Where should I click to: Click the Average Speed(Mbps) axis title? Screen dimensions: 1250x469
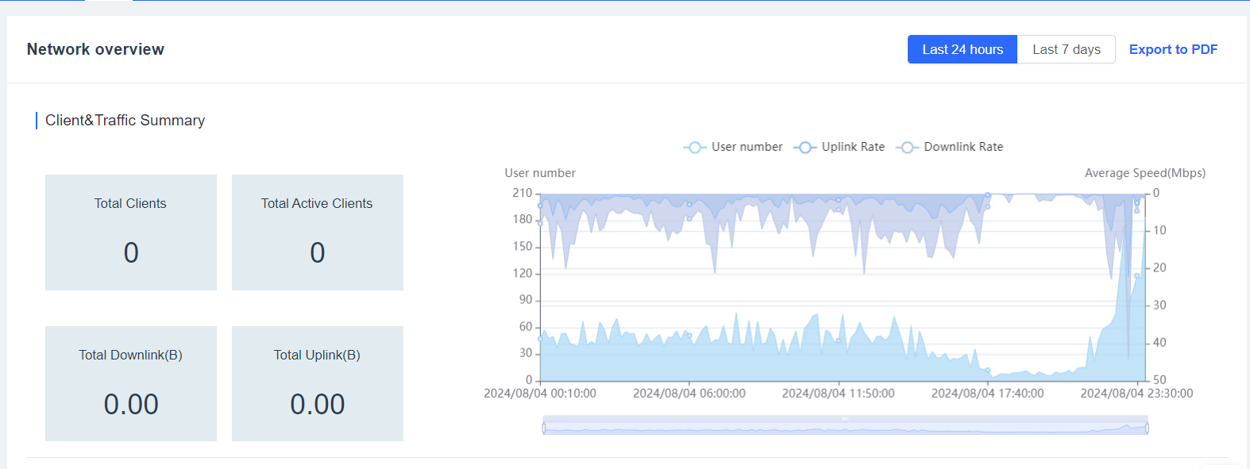[x=1145, y=173]
